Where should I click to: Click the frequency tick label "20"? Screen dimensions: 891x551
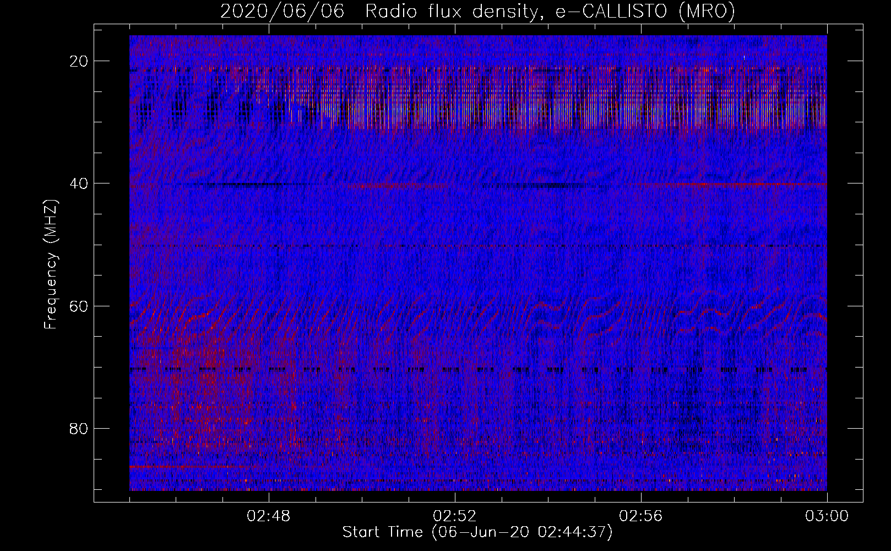pyautogui.click(x=79, y=61)
